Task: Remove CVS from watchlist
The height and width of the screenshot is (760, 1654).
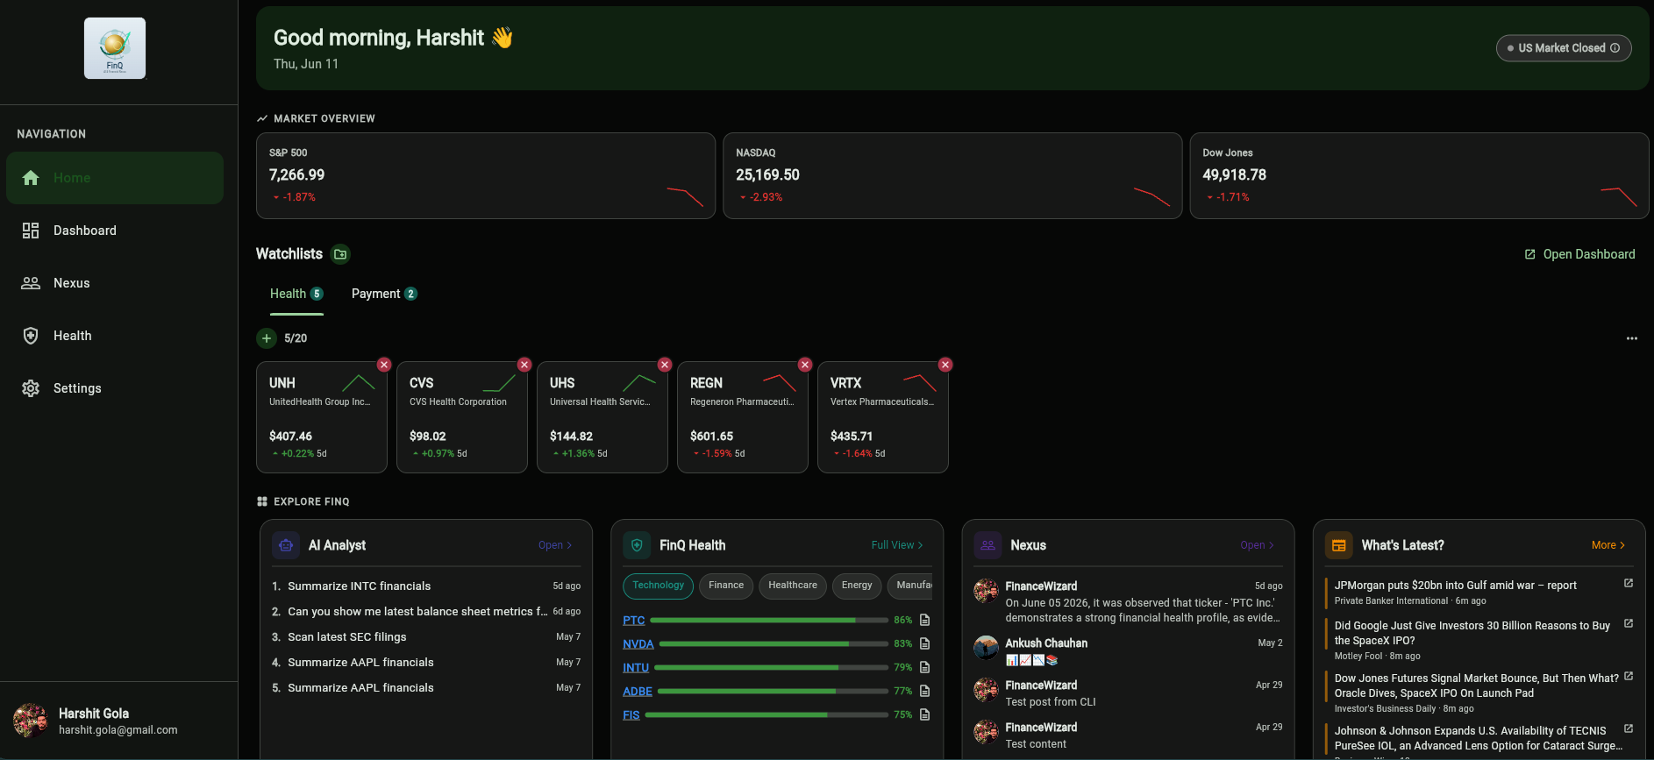Action: coord(524,365)
